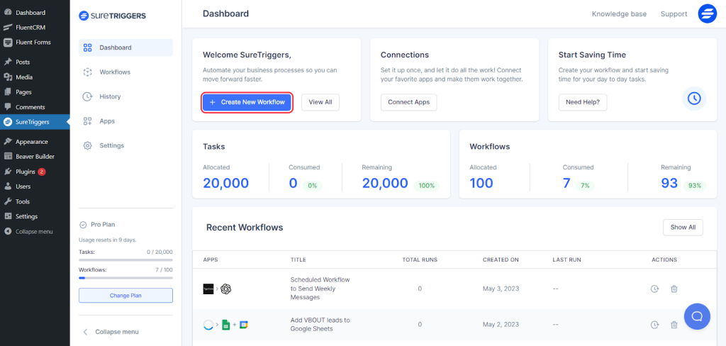Image resolution: width=726 pixels, height=346 pixels.
Task: Open the Knowledge base link
Action: 619,14
